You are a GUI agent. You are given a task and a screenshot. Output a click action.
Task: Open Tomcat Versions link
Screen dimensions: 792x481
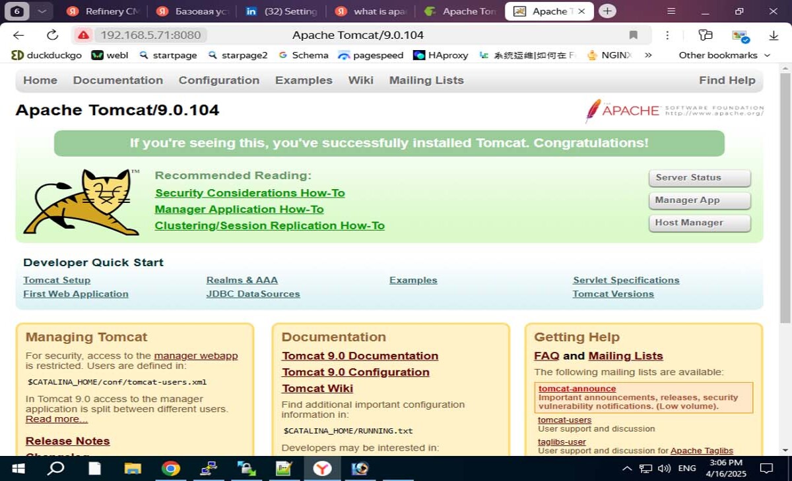click(613, 294)
